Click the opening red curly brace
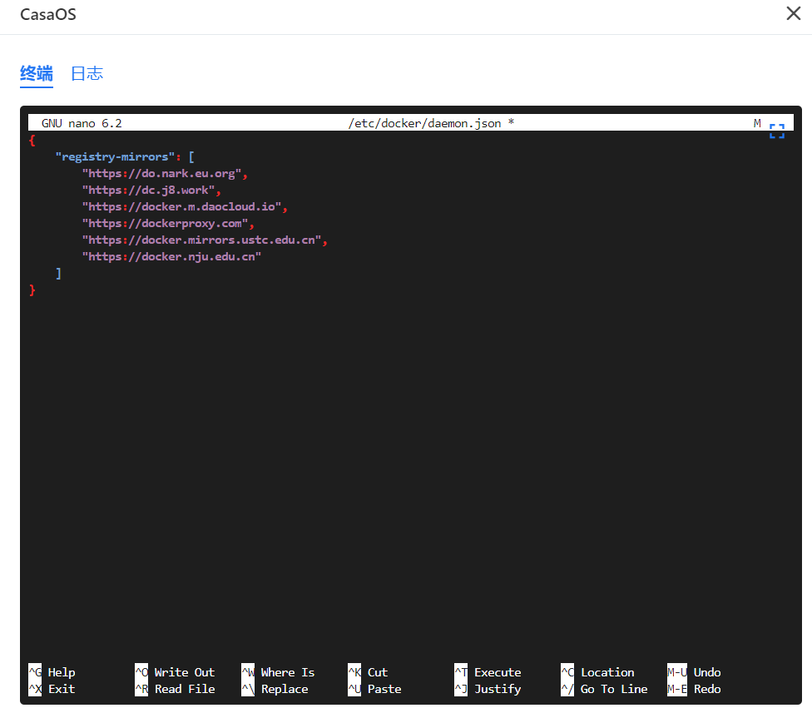 (x=32, y=141)
